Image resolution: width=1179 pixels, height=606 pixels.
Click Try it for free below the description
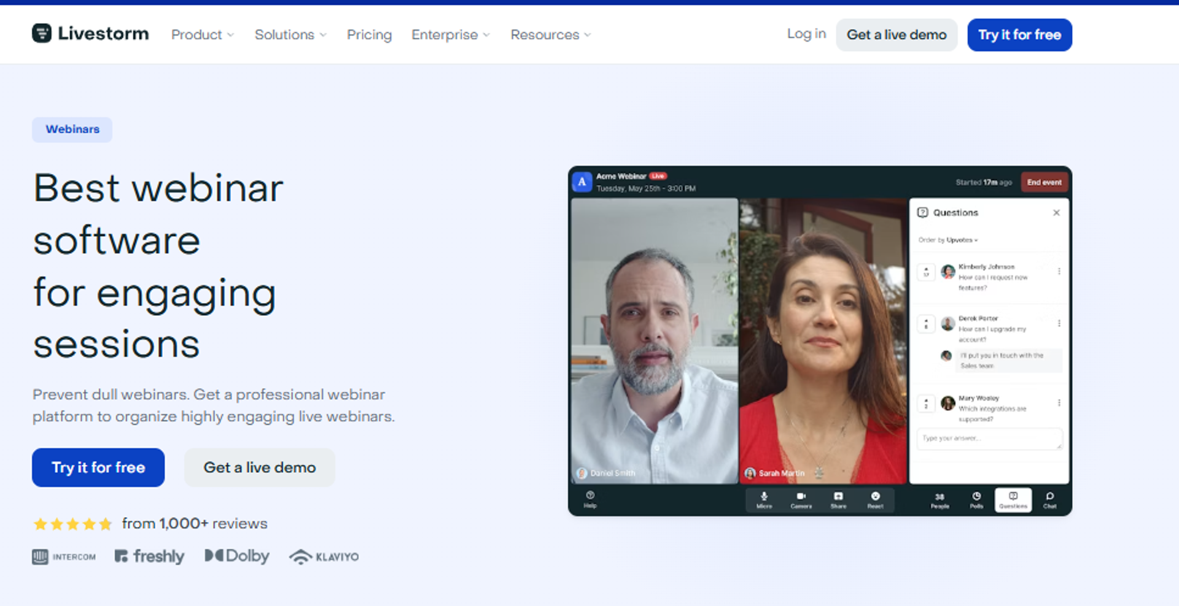point(98,467)
